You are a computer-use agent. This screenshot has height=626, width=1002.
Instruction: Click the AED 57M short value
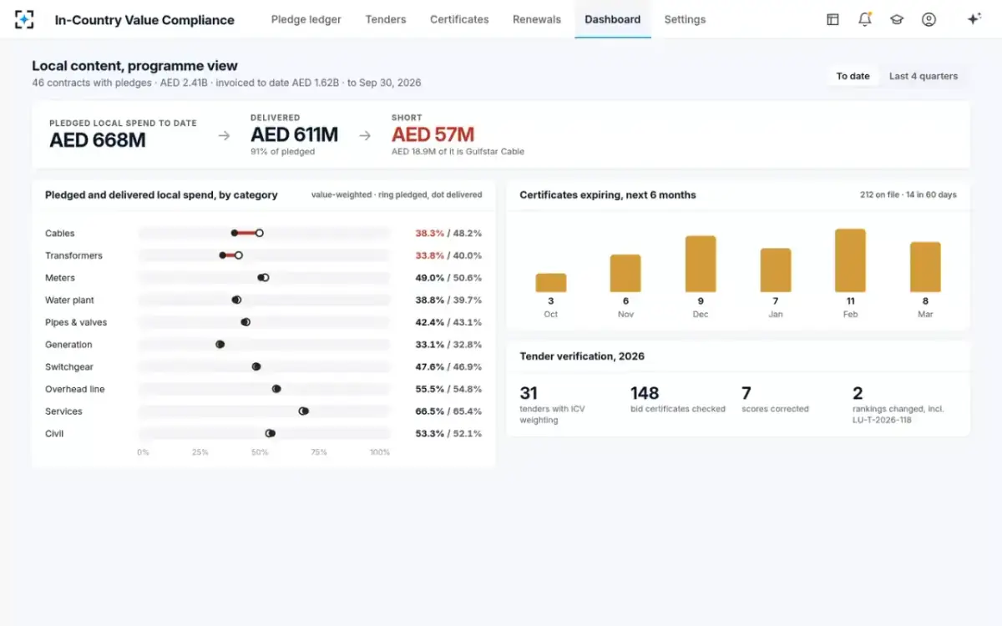coord(433,134)
